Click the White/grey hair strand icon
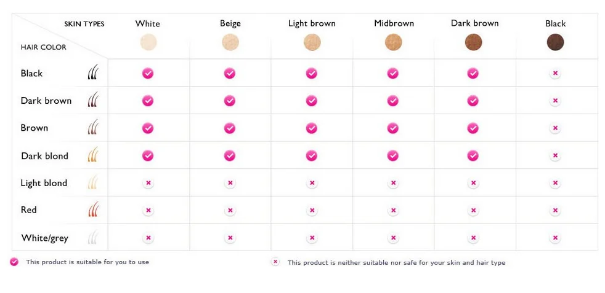 93,238
